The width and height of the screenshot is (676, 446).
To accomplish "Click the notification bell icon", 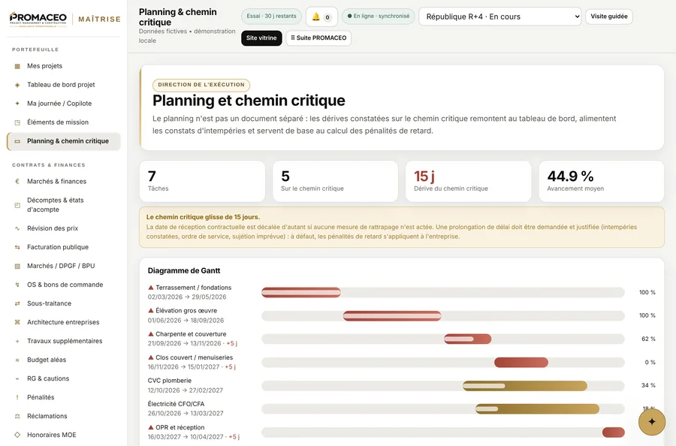I will tap(316, 17).
